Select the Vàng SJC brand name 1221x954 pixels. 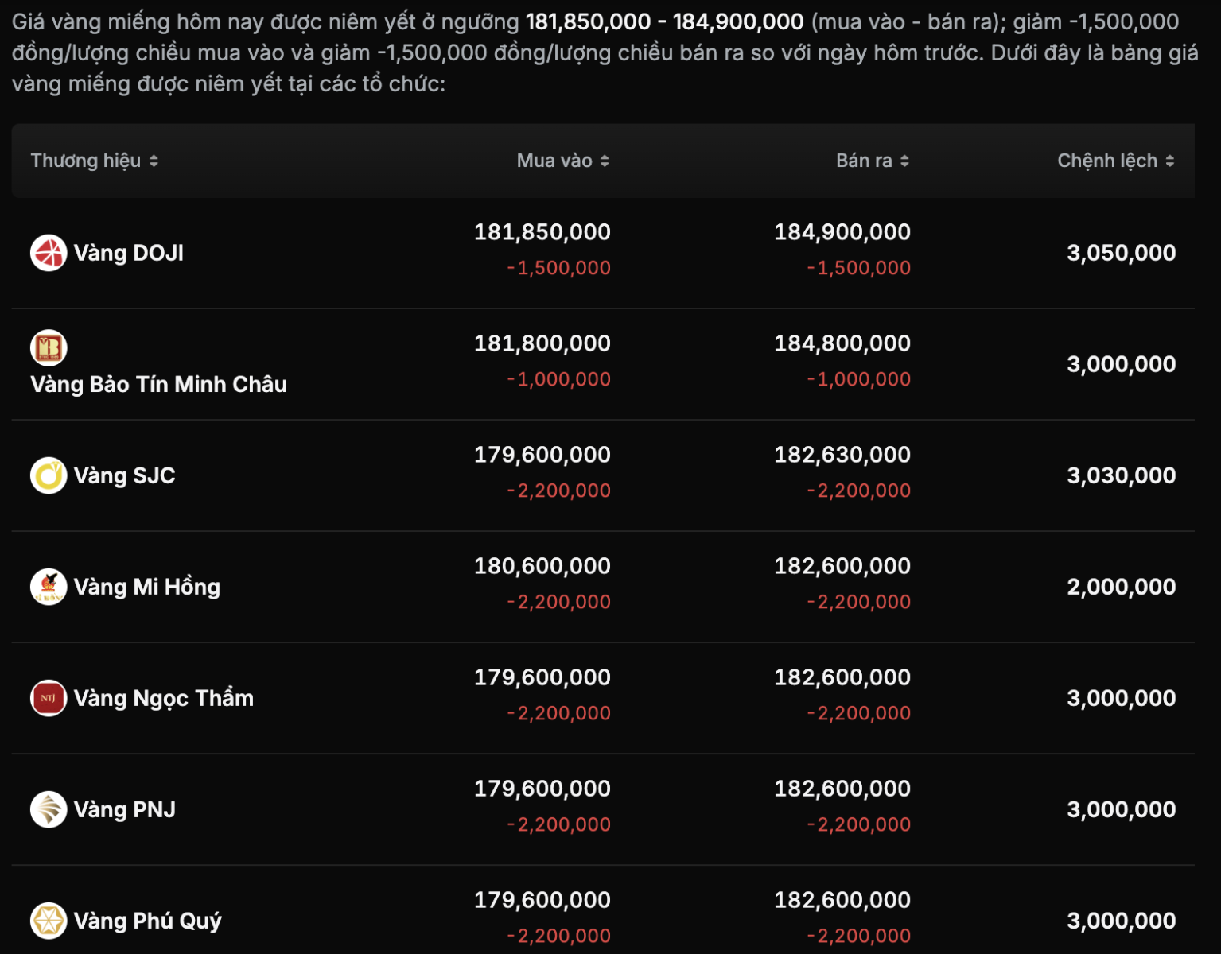(x=124, y=475)
